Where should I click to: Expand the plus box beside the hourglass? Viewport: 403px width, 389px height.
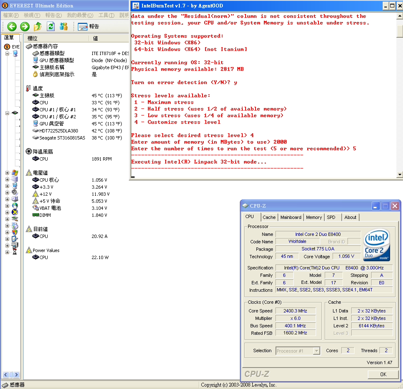tap(7, 252)
